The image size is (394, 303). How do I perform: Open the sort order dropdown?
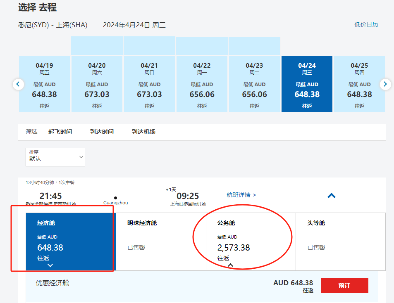(55, 157)
